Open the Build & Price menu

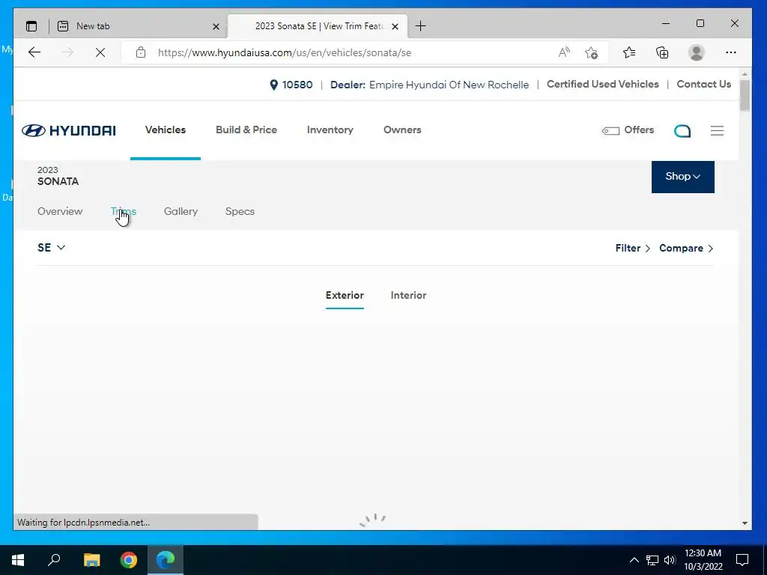coord(246,130)
